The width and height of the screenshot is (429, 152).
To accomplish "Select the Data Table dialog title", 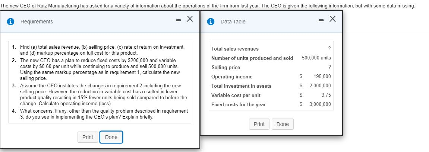I will 233,22.
